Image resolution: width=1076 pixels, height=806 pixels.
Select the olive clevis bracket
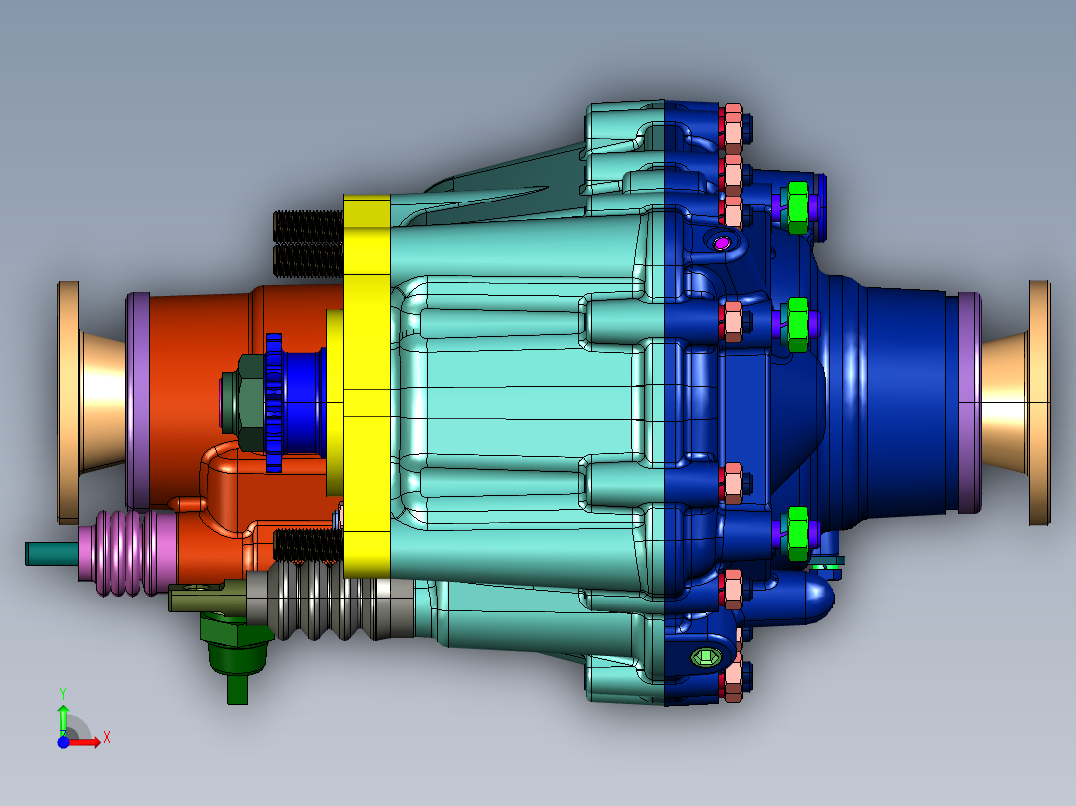click(206, 598)
